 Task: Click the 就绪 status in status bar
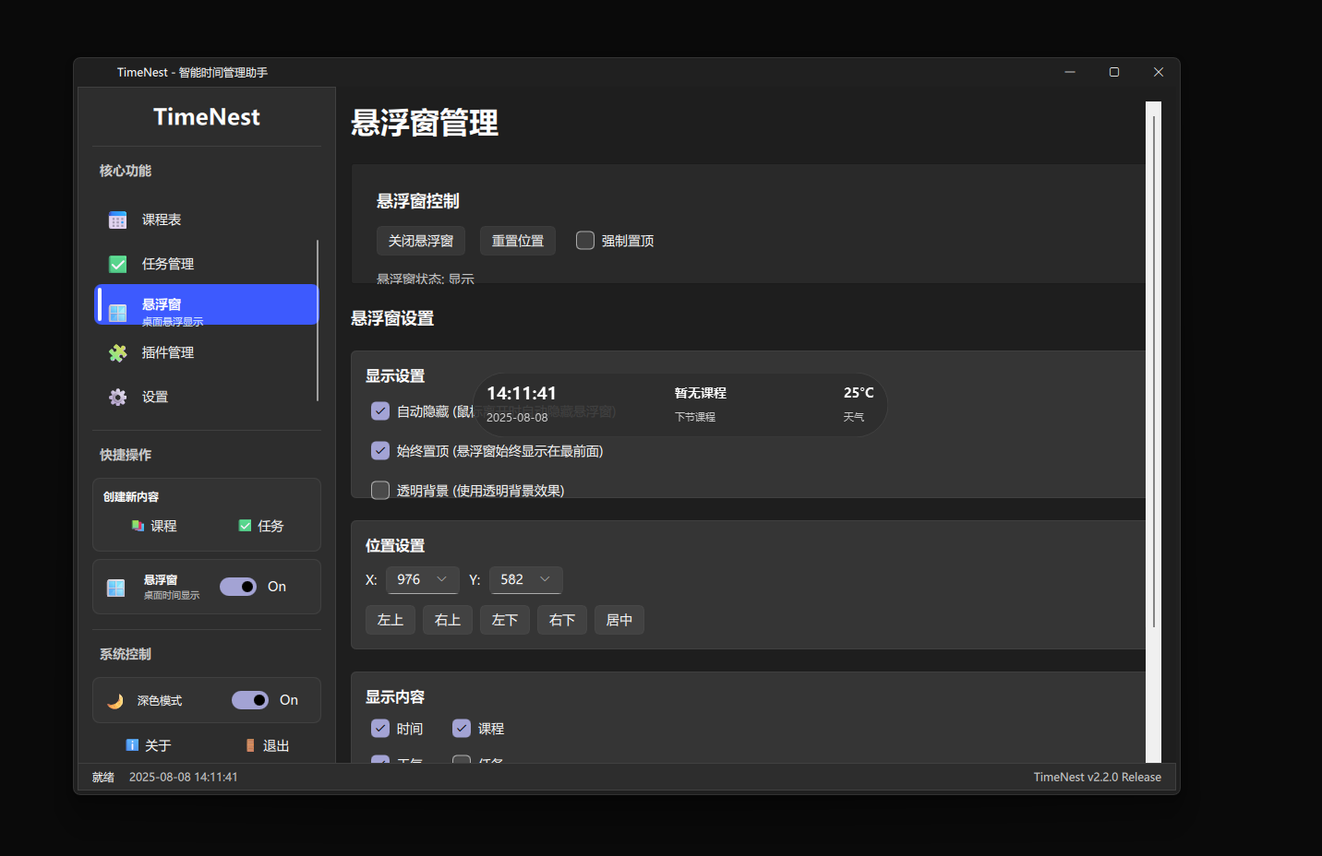point(103,778)
